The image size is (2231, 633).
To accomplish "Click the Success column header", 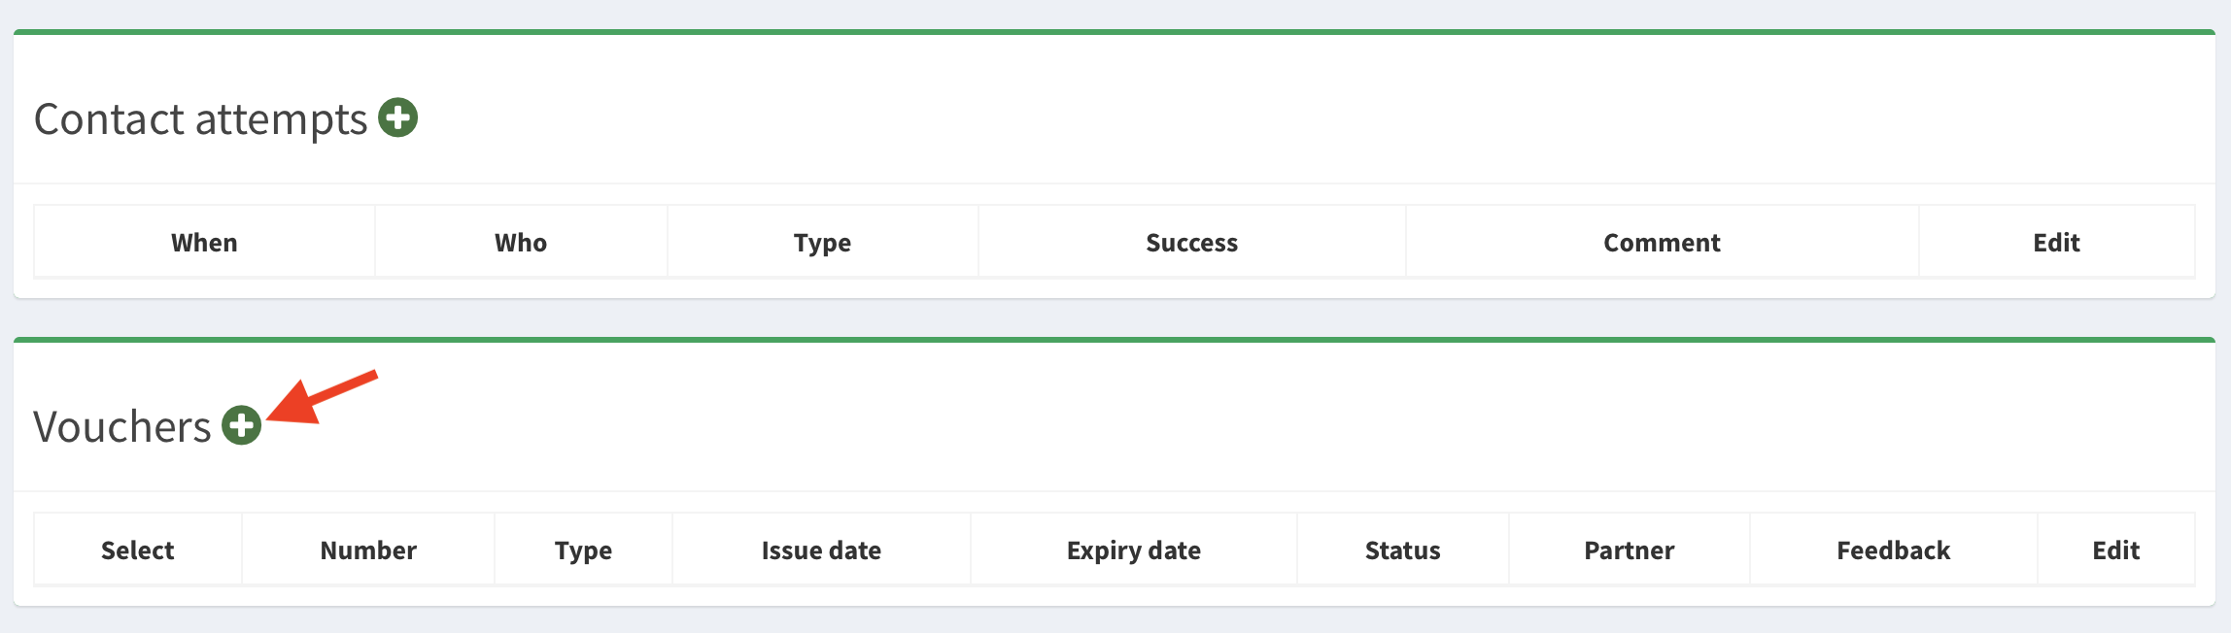I will tap(1191, 243).
